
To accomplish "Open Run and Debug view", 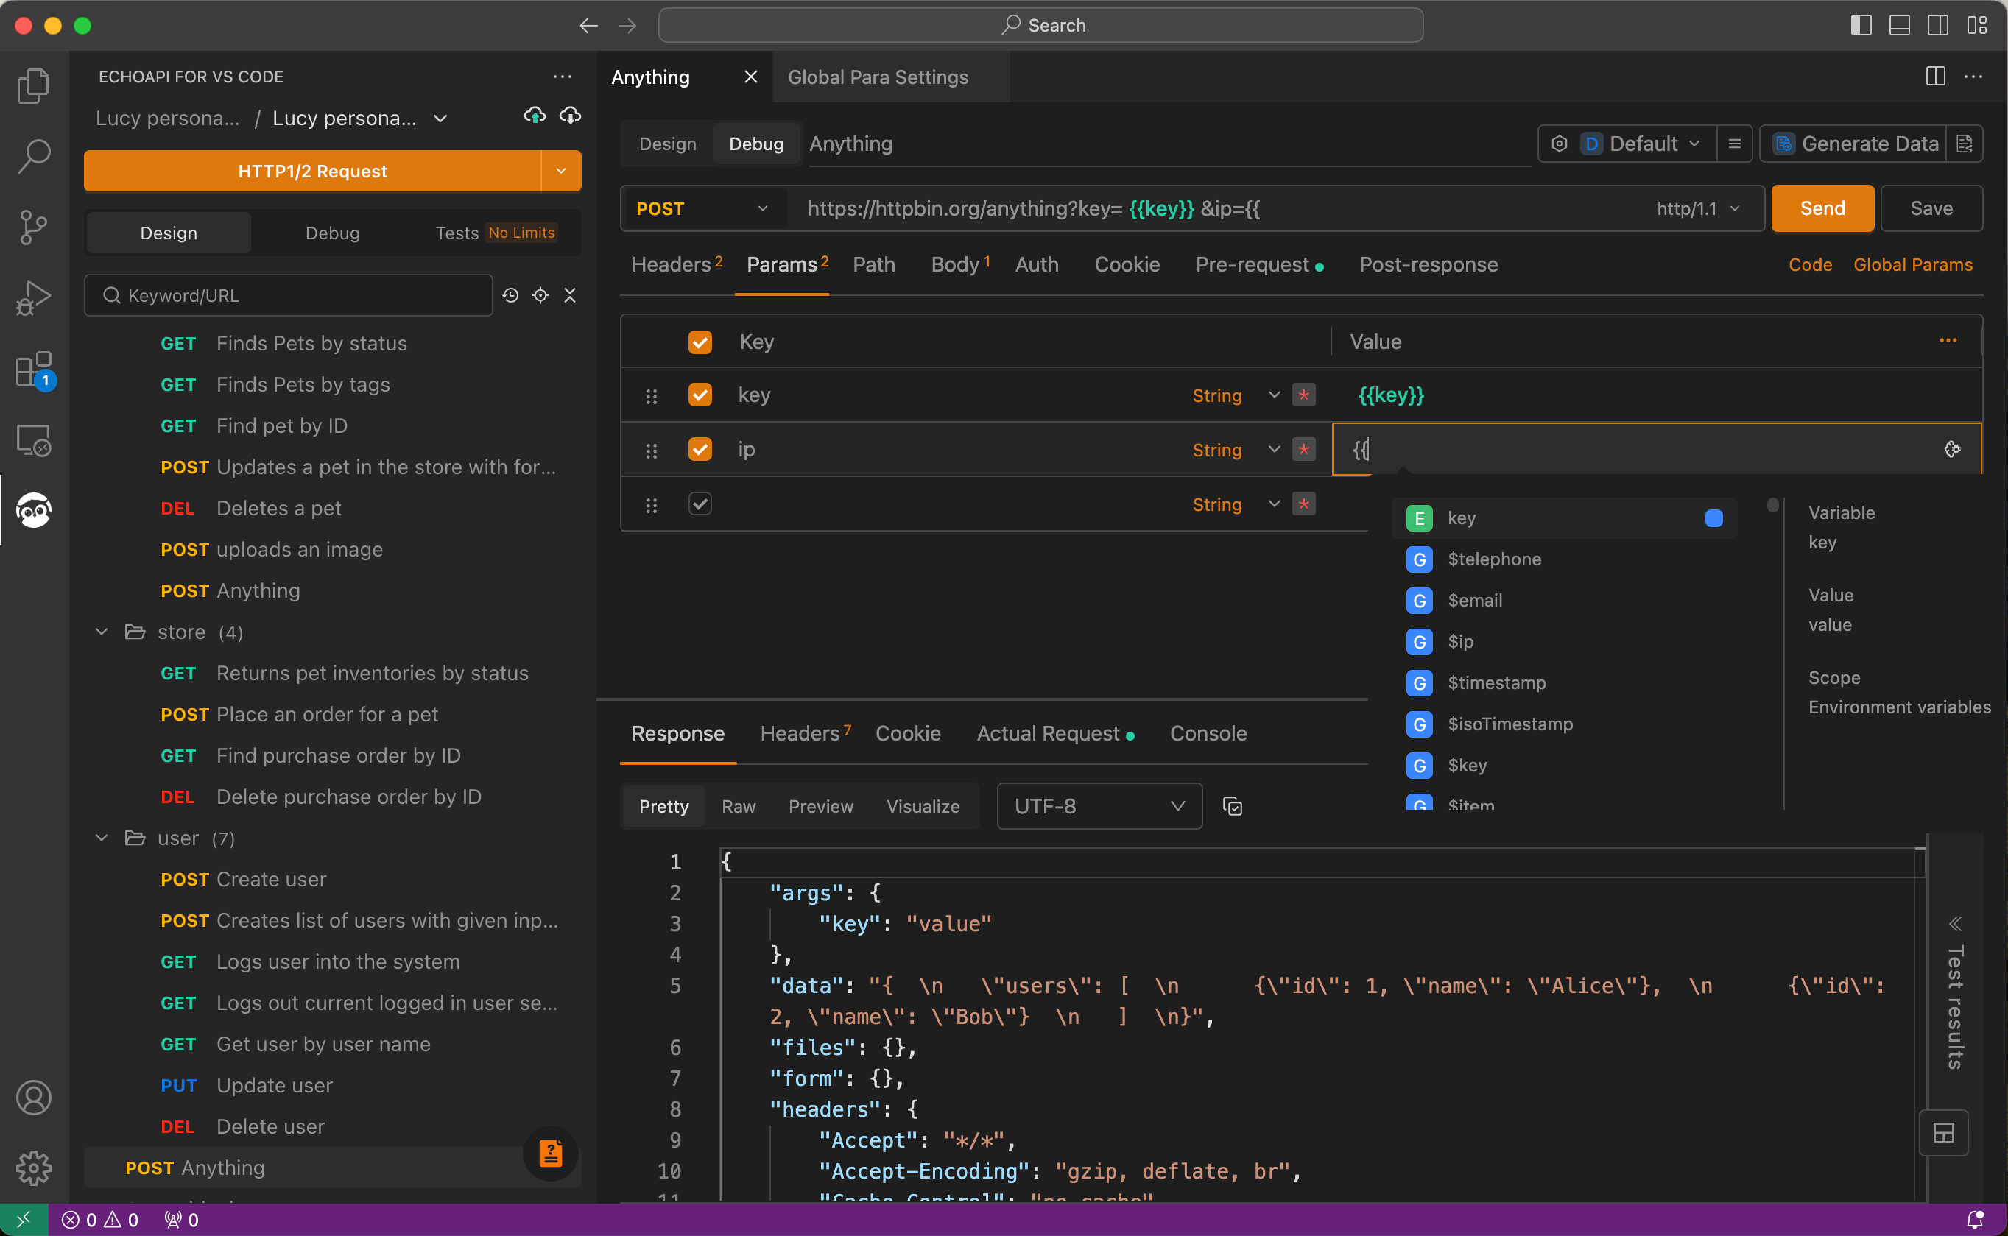I will point(34,297).
